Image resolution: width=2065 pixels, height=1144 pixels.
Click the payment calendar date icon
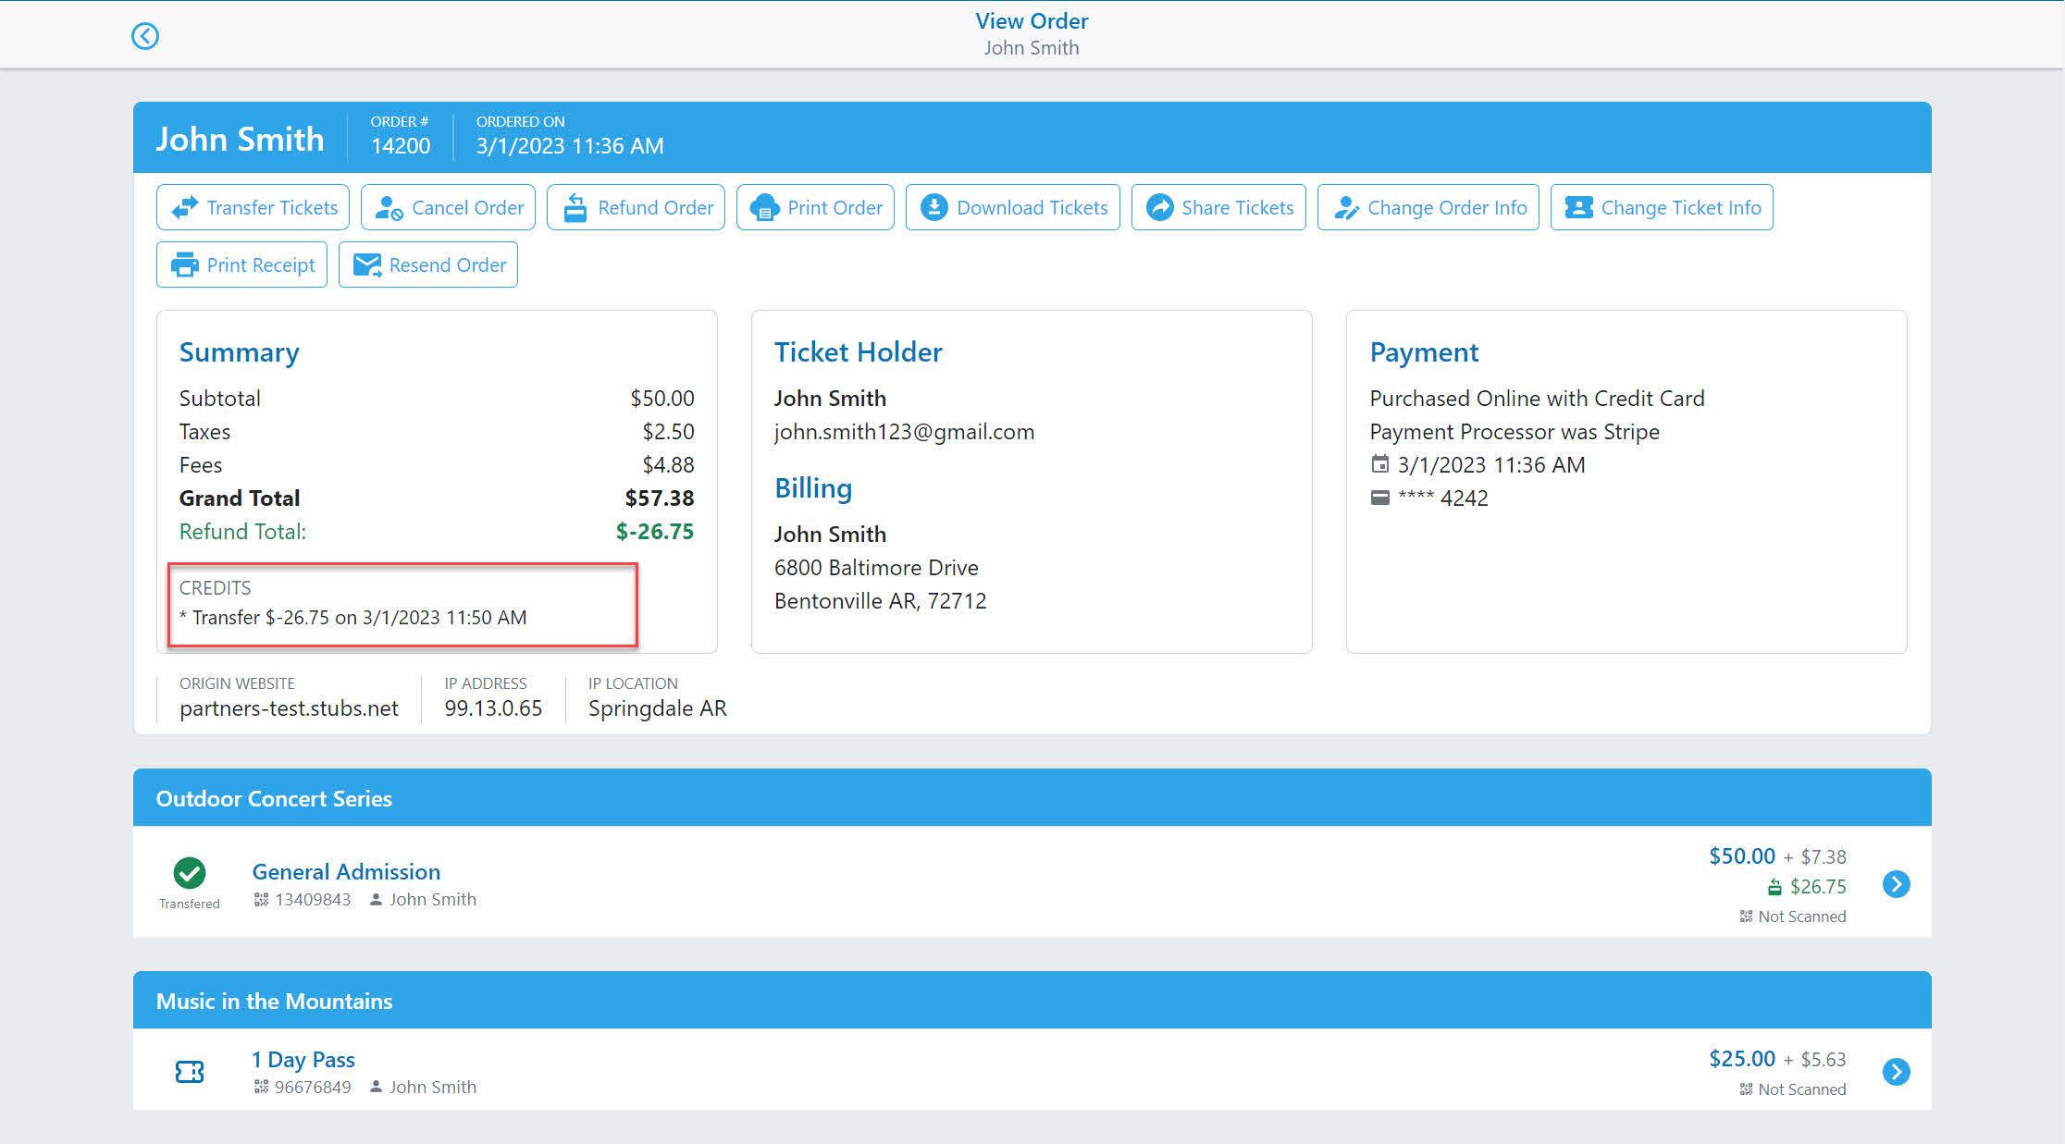[1379, 464]
